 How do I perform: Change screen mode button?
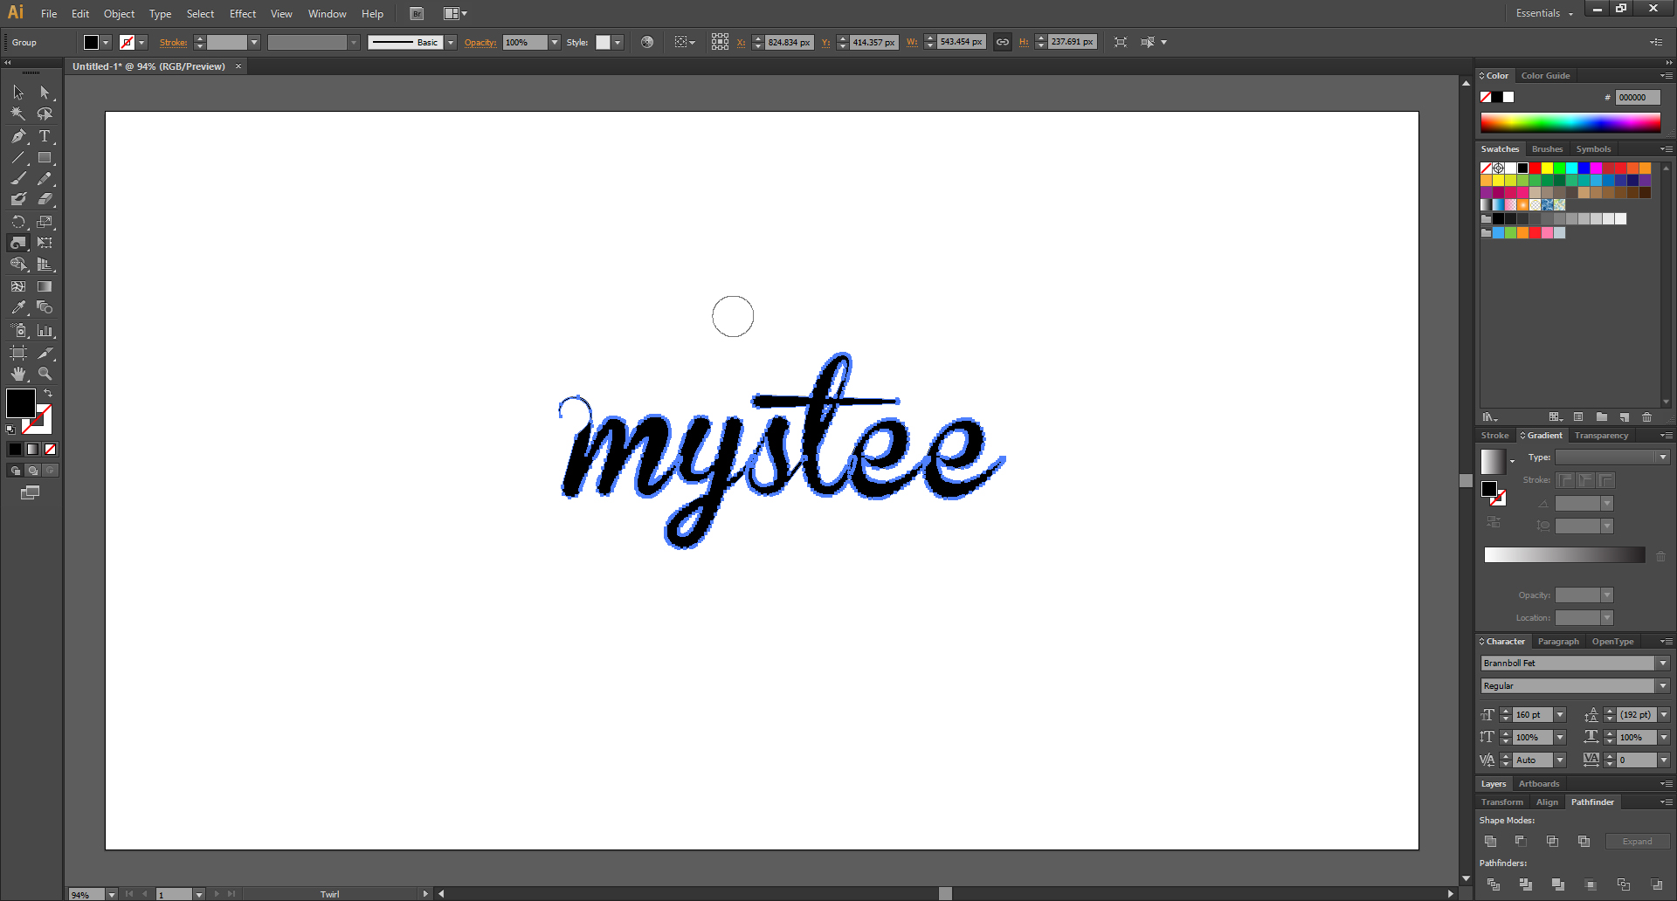[30, 492]
